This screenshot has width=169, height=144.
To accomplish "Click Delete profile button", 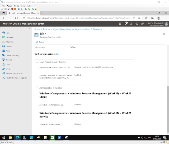I will pyautogui.click(x=40, y=42).
